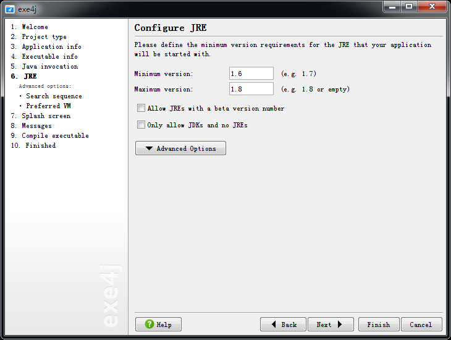Jump to step 4 Executable info

(44, 56)
